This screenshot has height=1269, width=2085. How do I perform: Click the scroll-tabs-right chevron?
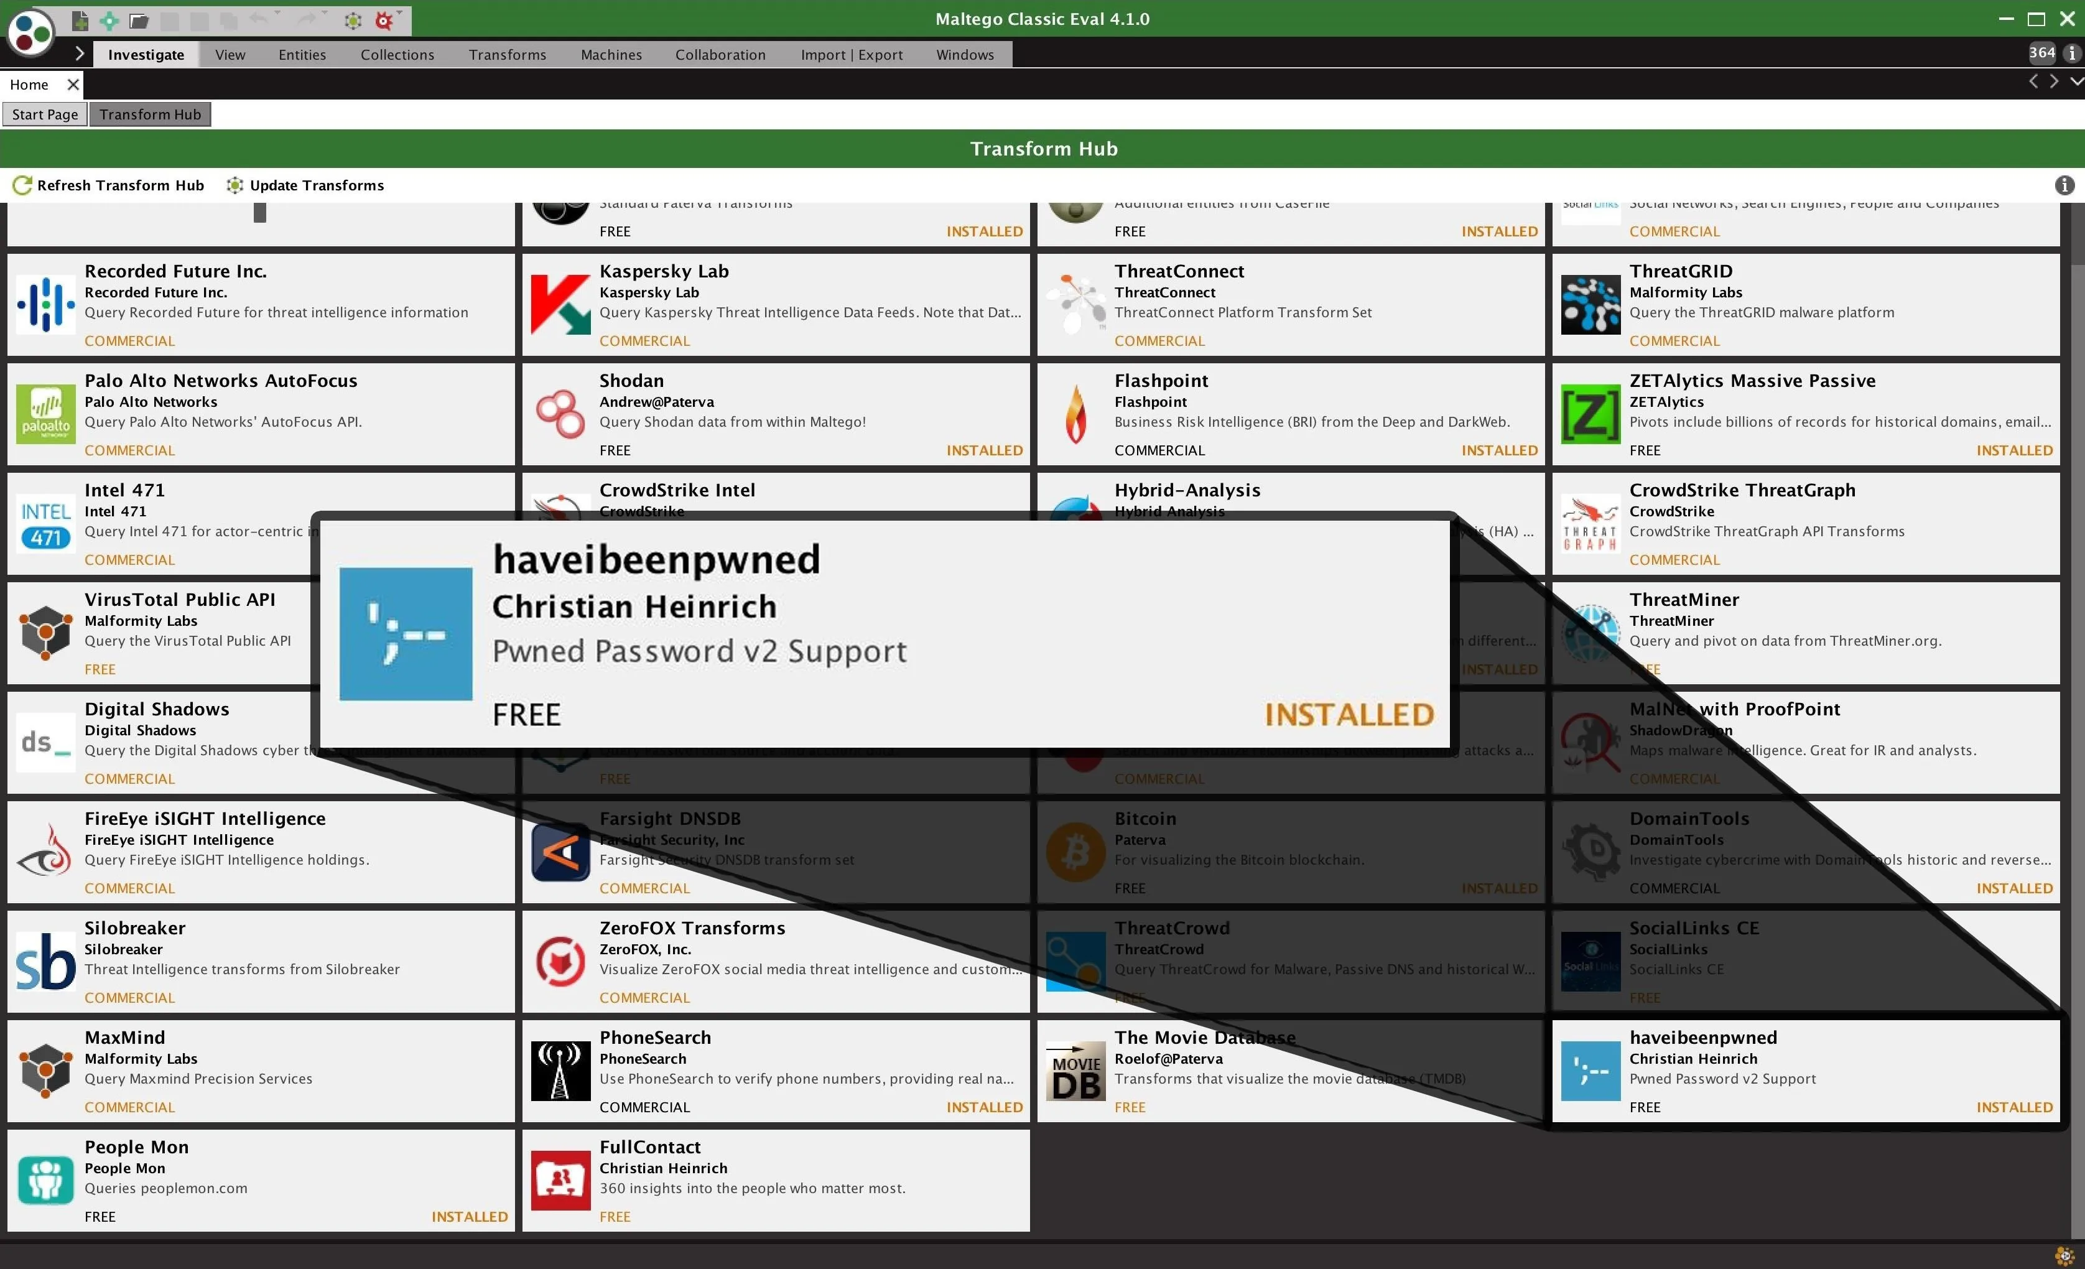tap(2054, 82)
